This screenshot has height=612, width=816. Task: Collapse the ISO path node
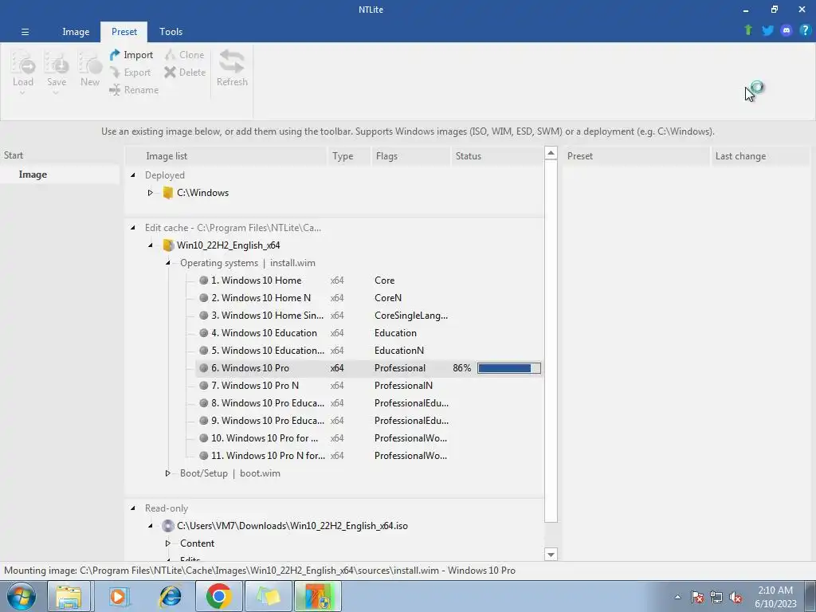click(151, 526)
